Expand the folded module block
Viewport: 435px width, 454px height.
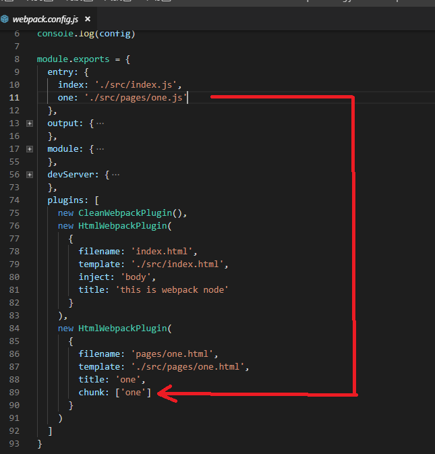tap(30, 149)
